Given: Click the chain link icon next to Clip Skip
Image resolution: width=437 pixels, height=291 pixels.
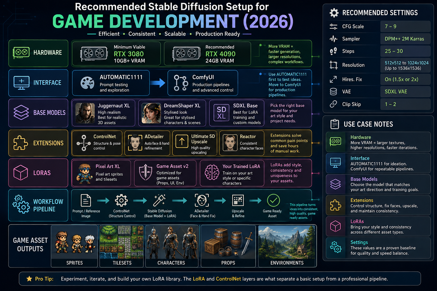Looking at the screenshot, I should coord(333,104).
